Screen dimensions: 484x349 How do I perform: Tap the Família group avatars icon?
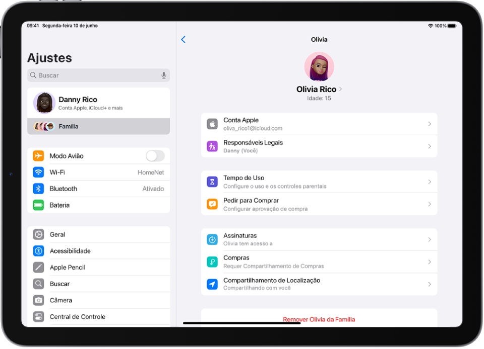tap(44, 126)
